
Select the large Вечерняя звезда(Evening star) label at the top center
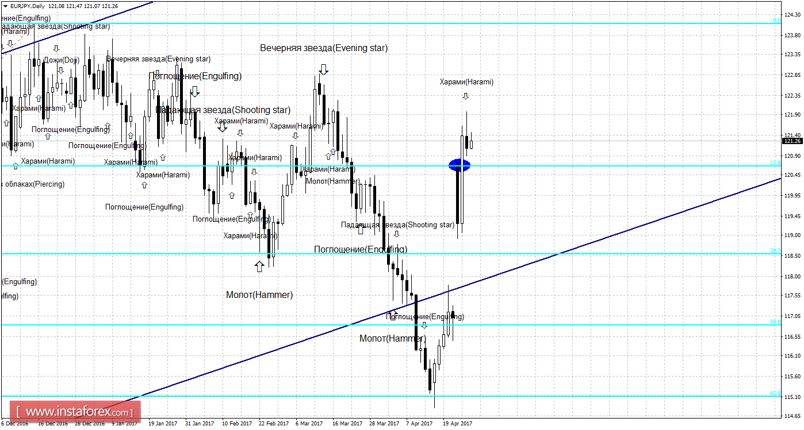(x=324, y=48)
